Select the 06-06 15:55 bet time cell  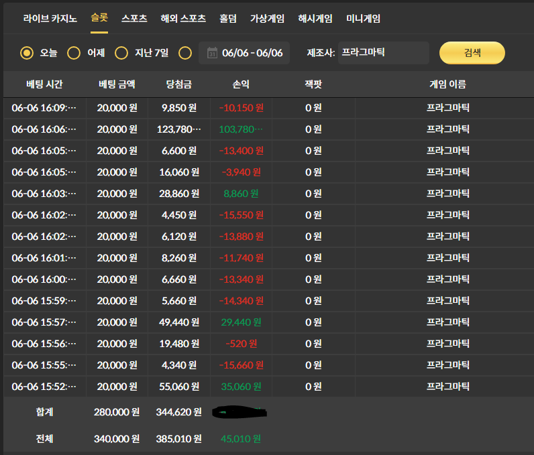coord(44,365)
